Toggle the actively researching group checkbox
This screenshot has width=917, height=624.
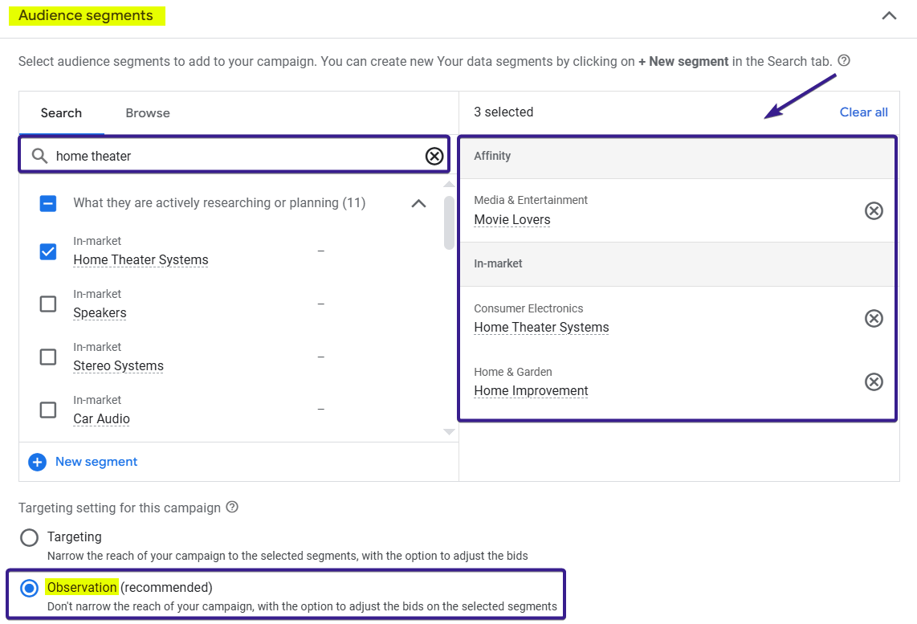point(48,203)
